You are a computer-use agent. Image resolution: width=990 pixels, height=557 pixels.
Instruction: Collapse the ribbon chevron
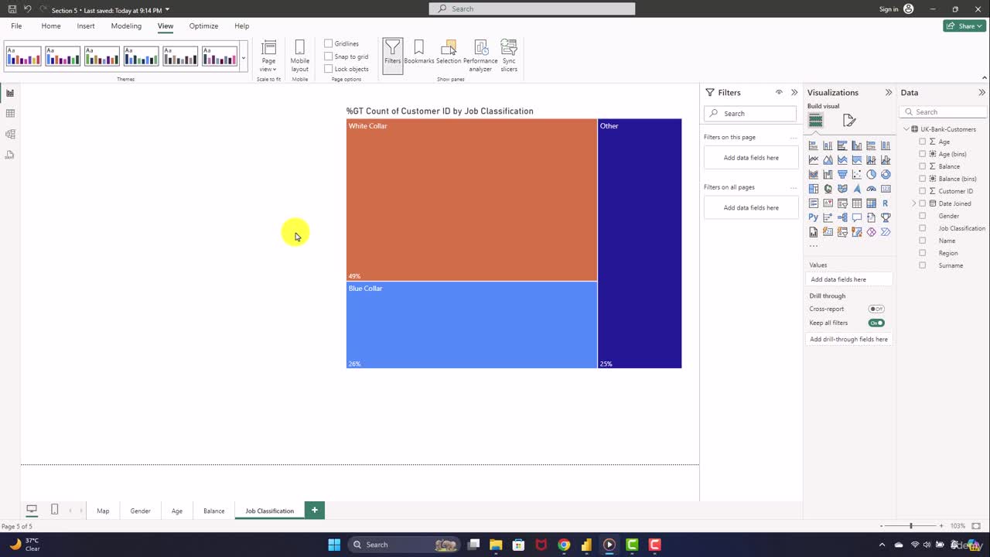pos(984,78)
